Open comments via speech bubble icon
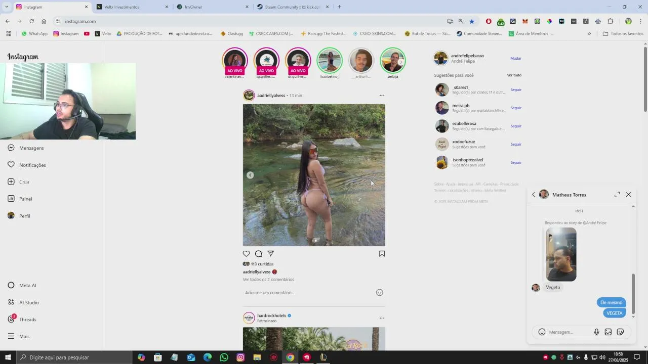The height and width of the screenshot is (364, 648). [259, 254]
